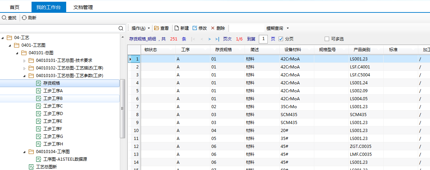The height and width of the screenshot is (170, 430).
Task: Click the 删除 red X icon
Action: coord(213,28)
